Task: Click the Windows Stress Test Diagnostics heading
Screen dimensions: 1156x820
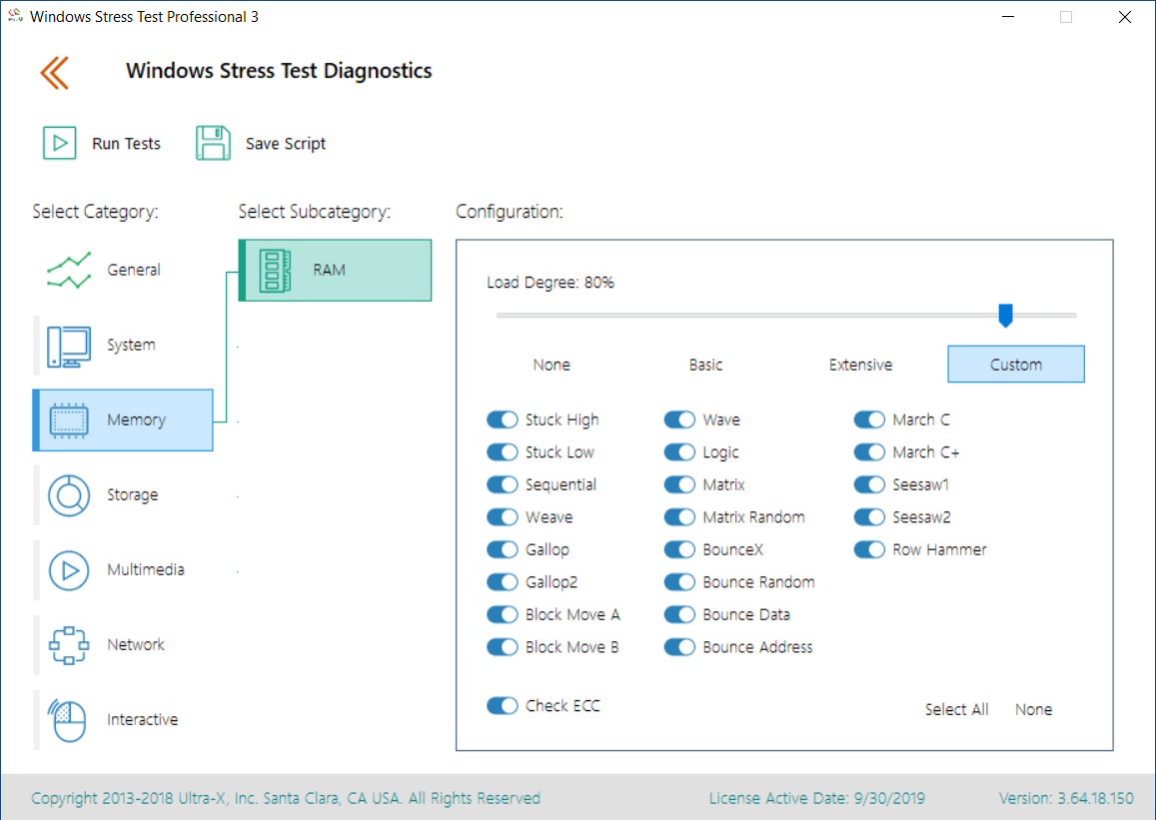Action: tap(279, 72)
